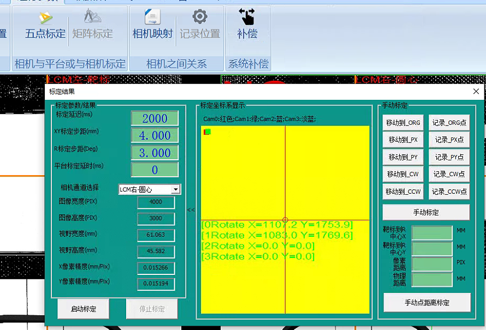Open the 补偿 compensation tool
The height and width of the screenshot is (330, 486).
tap(247, 18)
